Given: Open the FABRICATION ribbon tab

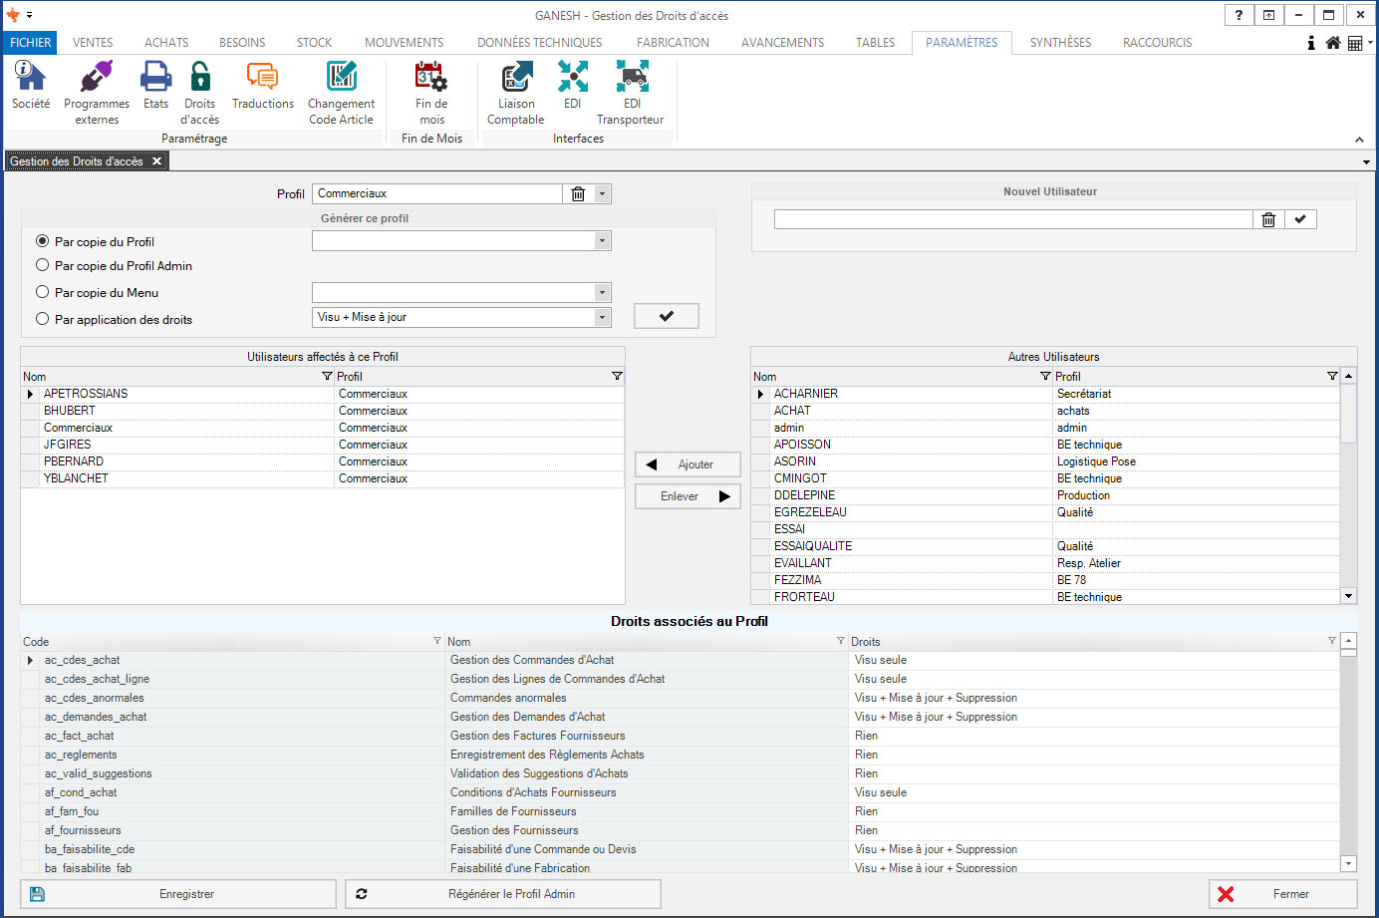Looking at the screenshot, I should [x=673, y=43].
